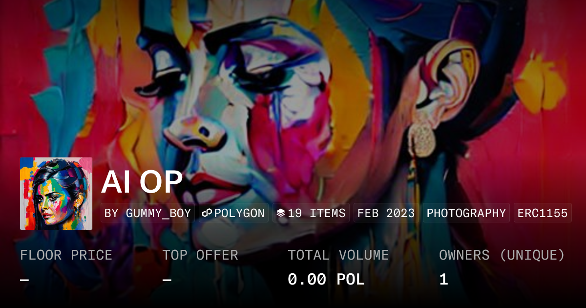
Task: Click the FEB 2023 creation date tag
Action: (x=386, y=213)
